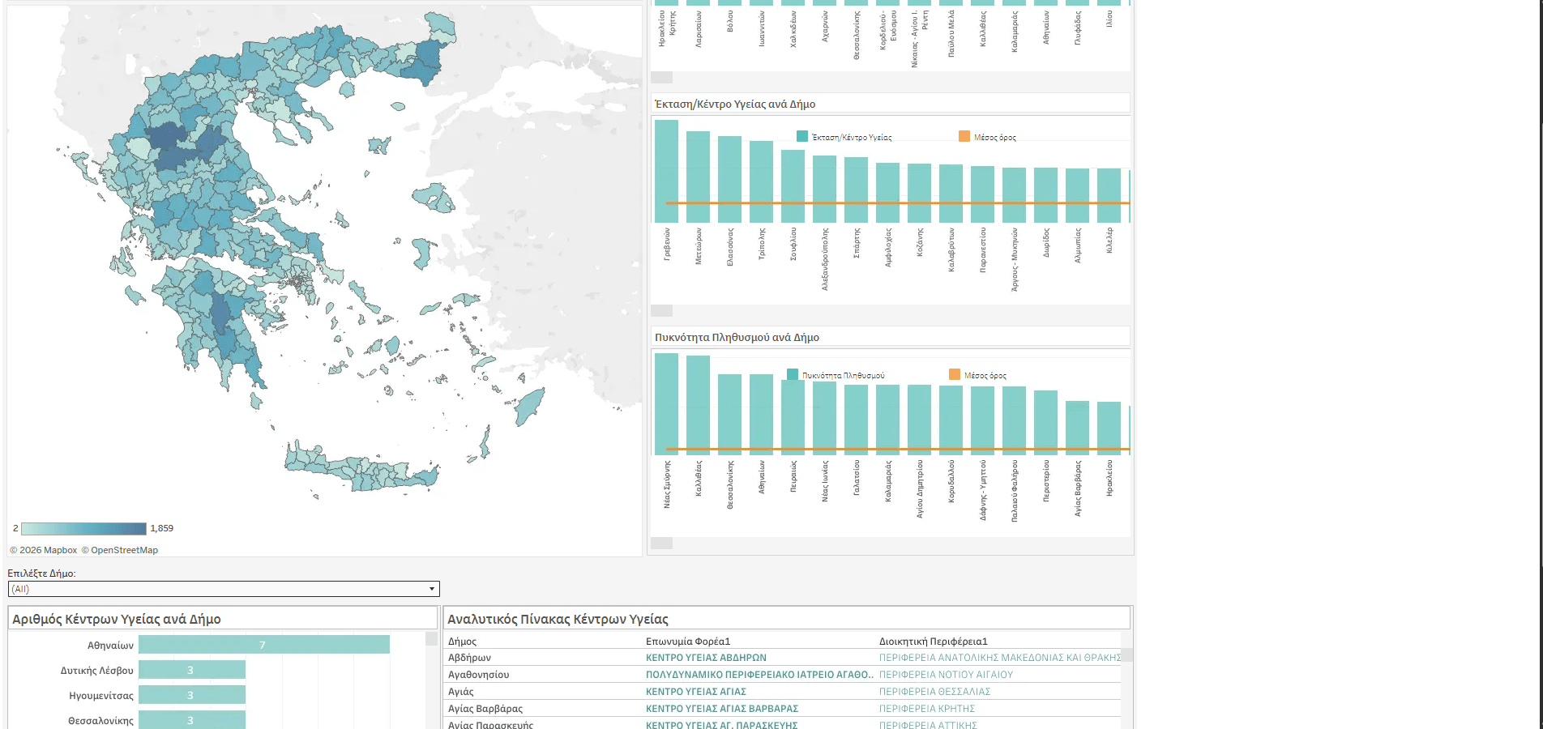The height and width of the screenshot is (729, 1543).
Task: Click the Αλεξανδρούπολης axis label
Action: (825, 259)
